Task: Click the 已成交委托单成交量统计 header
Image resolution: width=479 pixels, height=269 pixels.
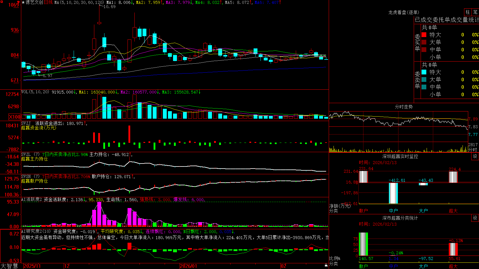Action: pyautogui.click(x=447, y=20)
